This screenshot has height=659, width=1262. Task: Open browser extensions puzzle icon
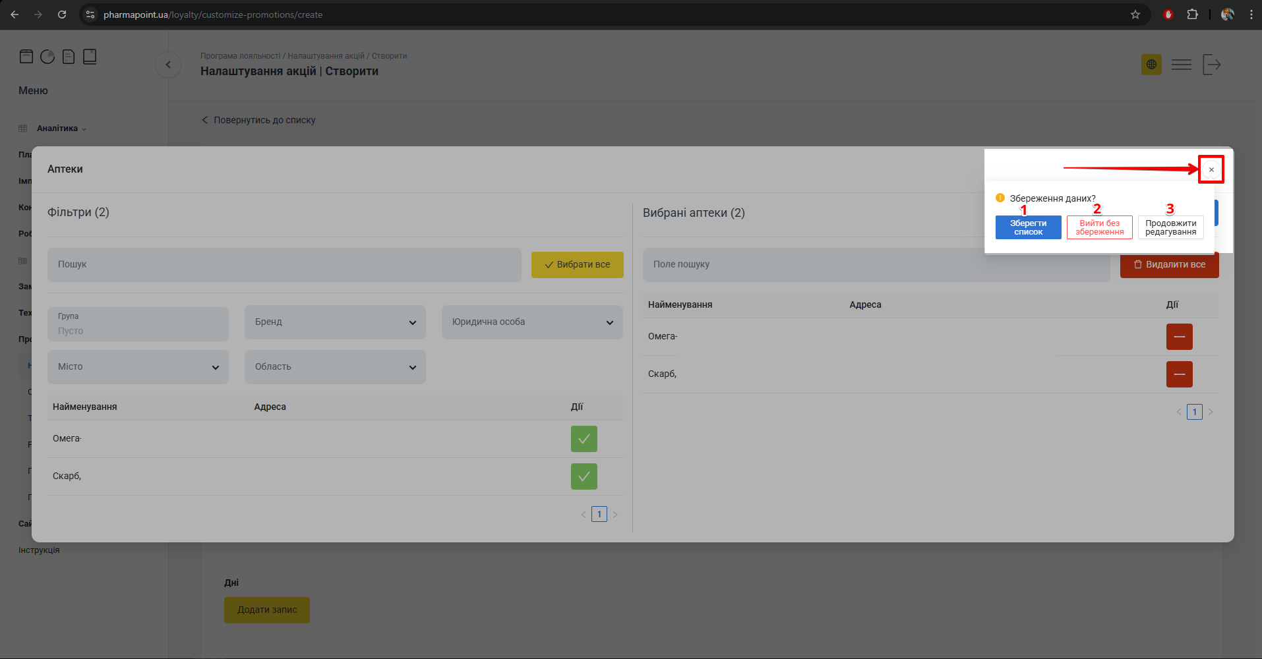tap(1192, 14)
